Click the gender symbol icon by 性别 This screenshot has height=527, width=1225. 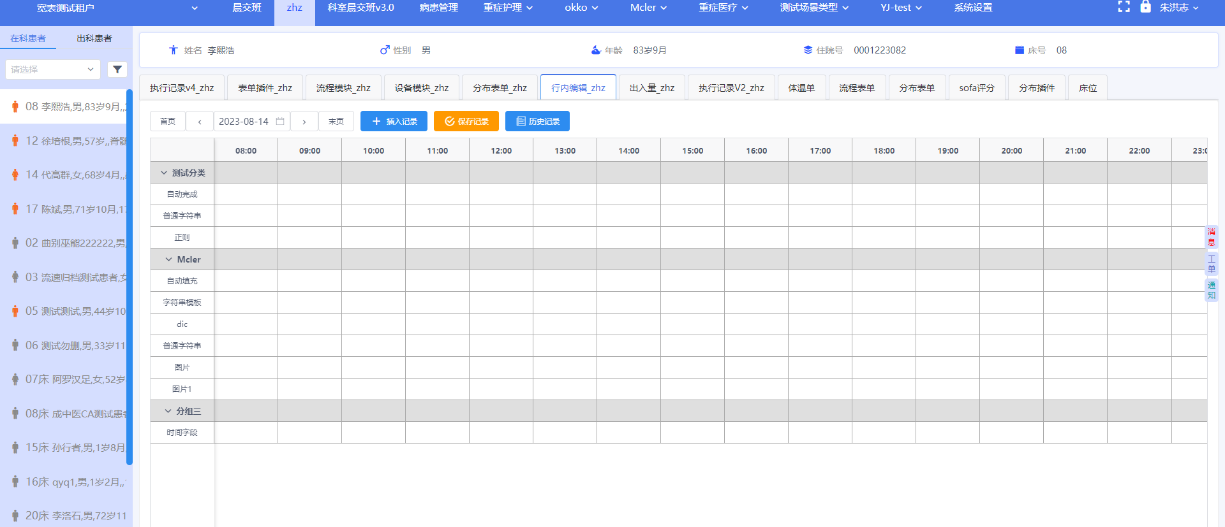point(385,50)
